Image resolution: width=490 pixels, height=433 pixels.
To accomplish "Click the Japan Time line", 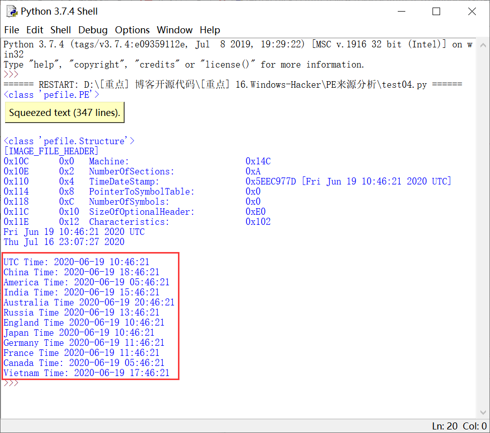I will tap(79, 332).
